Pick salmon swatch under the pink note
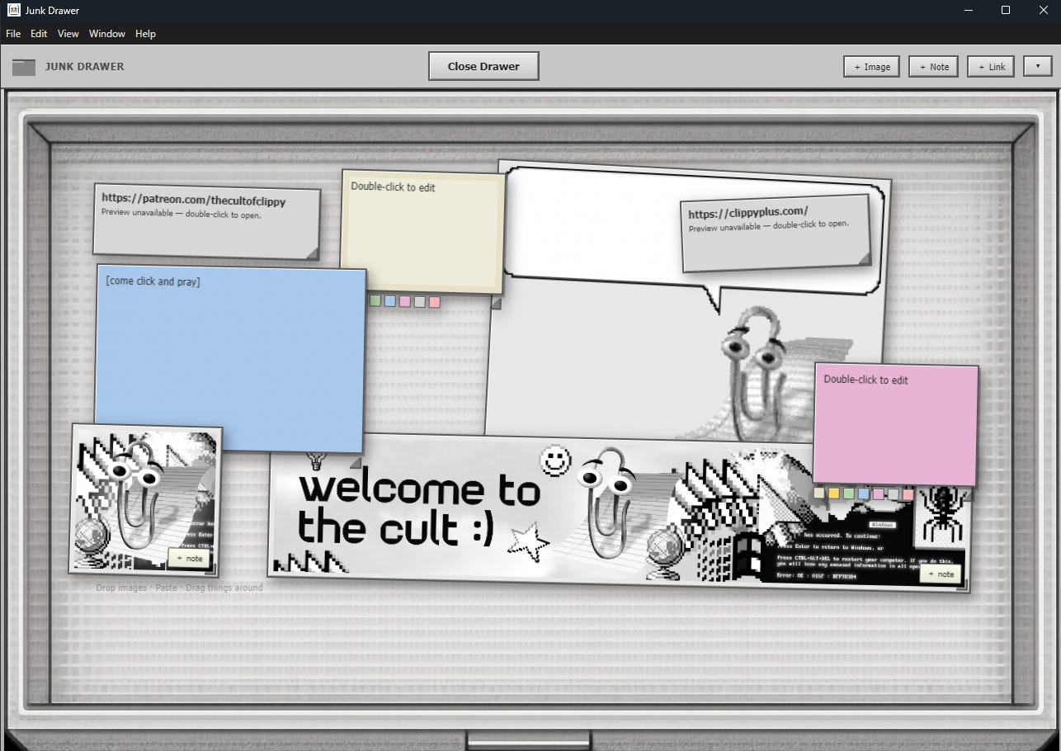This screenshot has height=751, width=1061. point(908,494)
